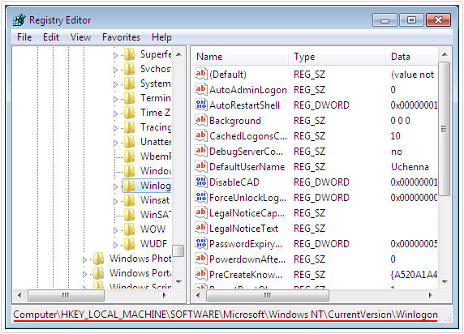Image resolution: width=464 pixels, height=334 pixels.
Task: Open the Help menu
Action: click(161, 37)
